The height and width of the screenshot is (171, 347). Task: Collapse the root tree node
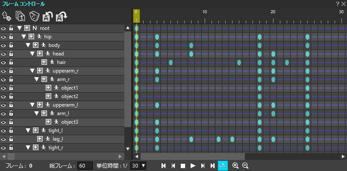point(20,28)
